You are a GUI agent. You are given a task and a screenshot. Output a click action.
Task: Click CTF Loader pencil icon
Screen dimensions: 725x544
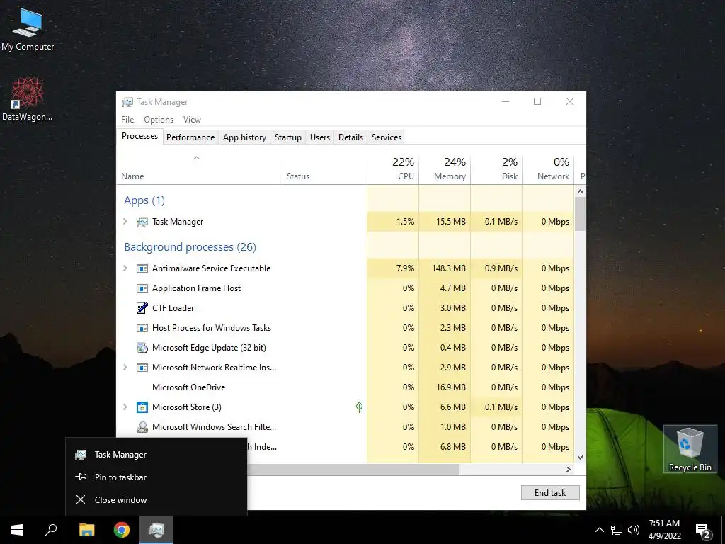tap(142, 308)
